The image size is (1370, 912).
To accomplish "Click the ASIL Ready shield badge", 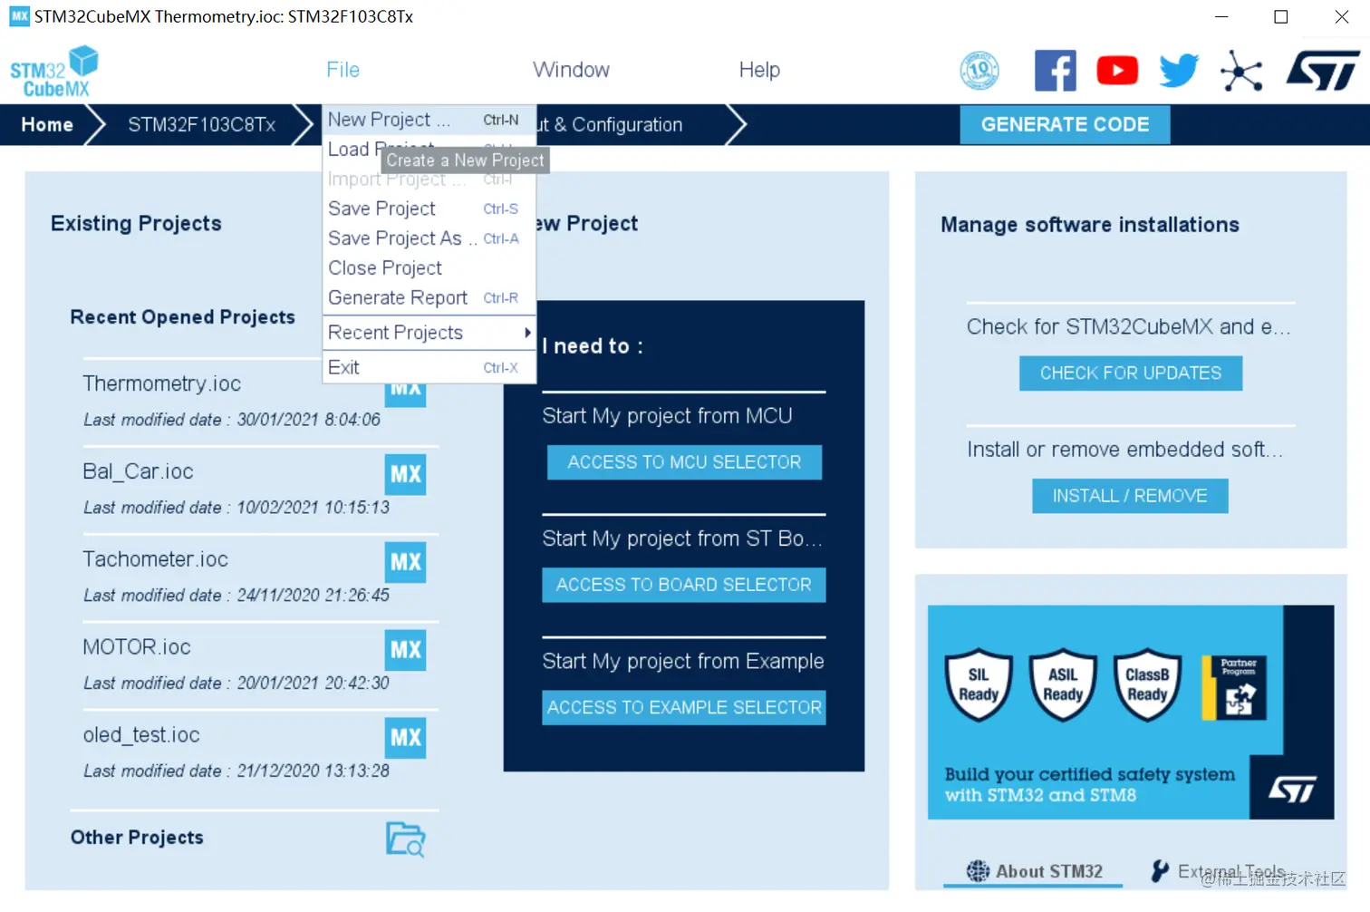I will (1063, 684).
